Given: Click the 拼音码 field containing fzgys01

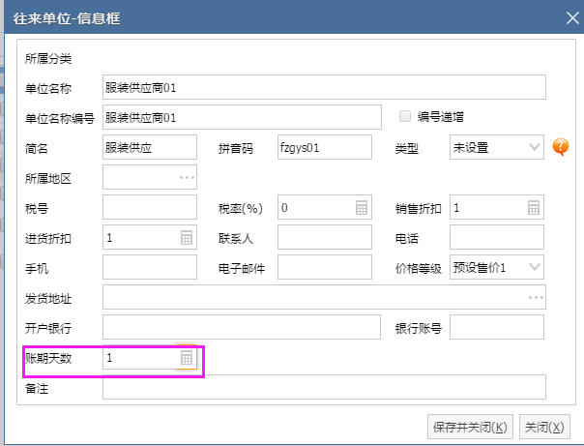Looking at the screenshot, I should tap(325, 147).
